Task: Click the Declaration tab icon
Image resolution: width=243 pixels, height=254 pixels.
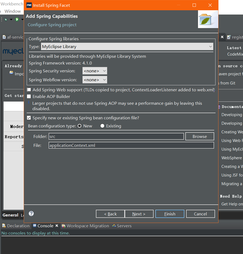Action: [4, 225]
